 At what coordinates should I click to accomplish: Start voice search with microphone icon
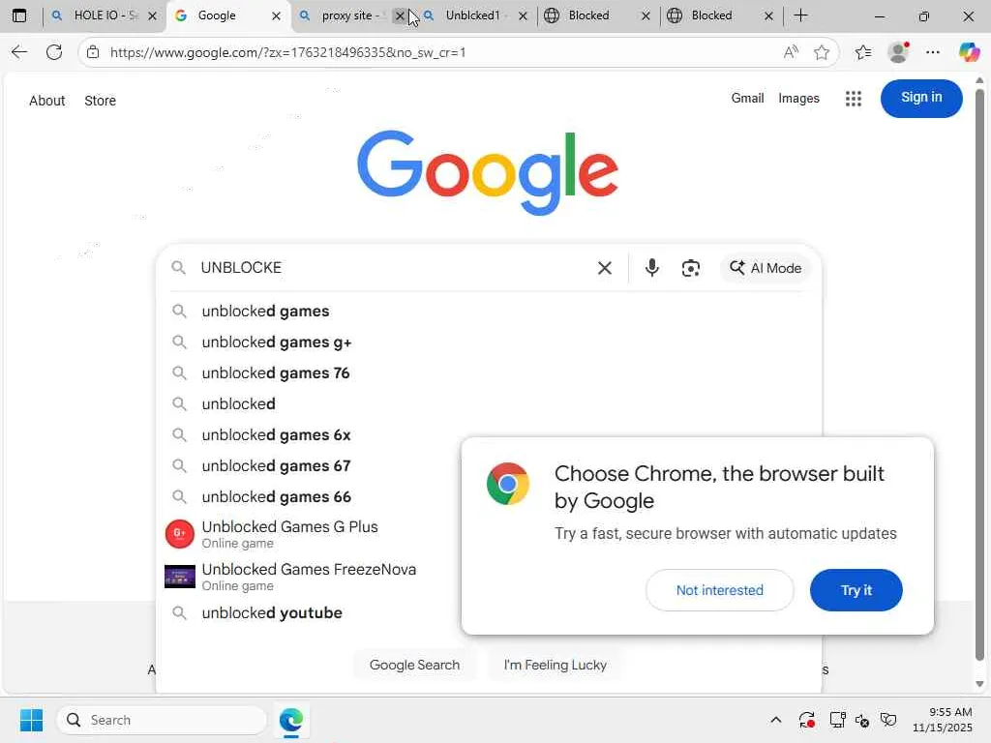651,268
